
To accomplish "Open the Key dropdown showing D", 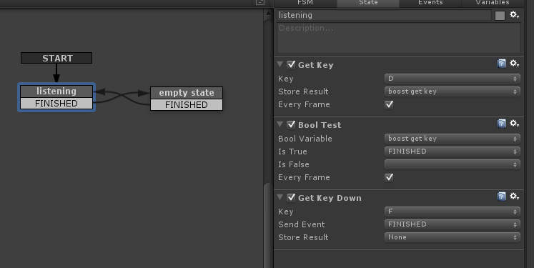I will [x=453, y=79].
